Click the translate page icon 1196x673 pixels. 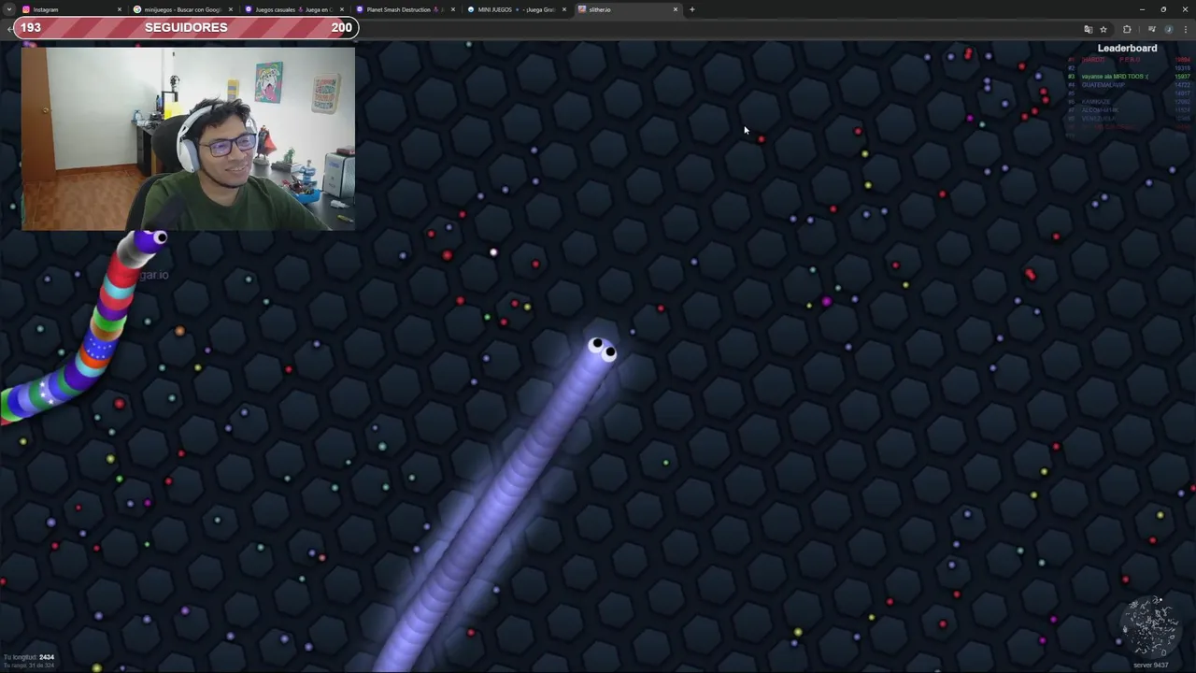pos(1088,29)
